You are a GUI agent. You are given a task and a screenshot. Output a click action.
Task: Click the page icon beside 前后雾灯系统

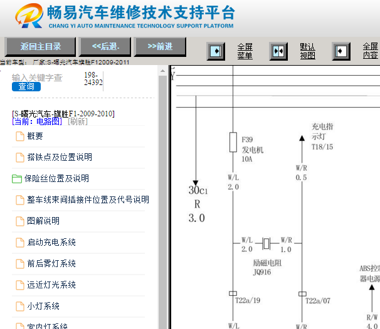point(20,264)
